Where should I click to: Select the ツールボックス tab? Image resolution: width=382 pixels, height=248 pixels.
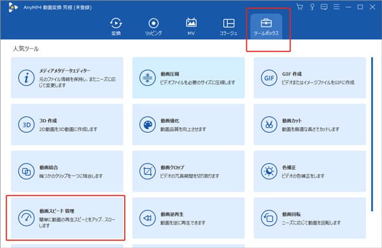point(266,27)
